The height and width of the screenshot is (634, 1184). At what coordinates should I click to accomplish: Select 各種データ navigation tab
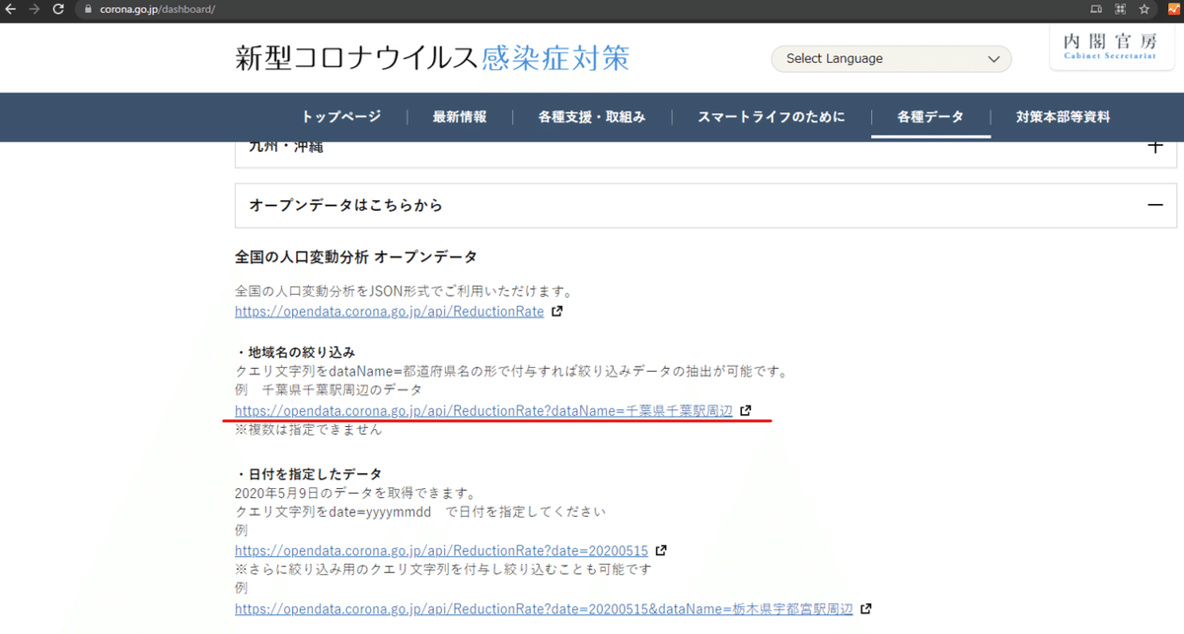click(930, 116)
